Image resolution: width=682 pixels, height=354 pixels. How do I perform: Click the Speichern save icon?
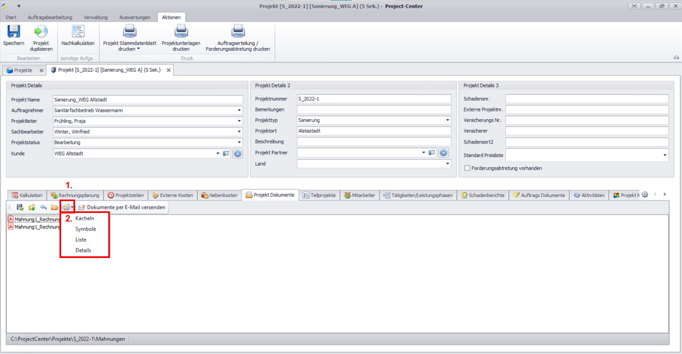coord(13,32)
